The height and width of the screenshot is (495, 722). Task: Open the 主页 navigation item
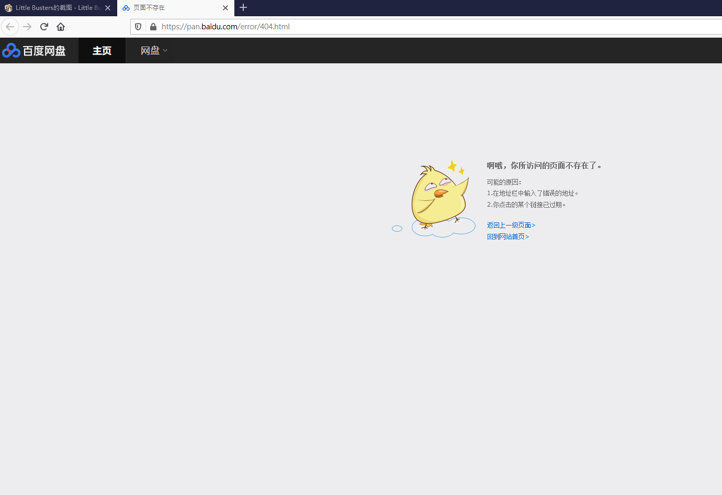click(x=102, y=51)
